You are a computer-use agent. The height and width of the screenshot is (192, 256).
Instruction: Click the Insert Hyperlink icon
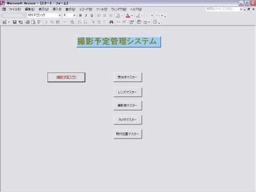tap(72, 22)
